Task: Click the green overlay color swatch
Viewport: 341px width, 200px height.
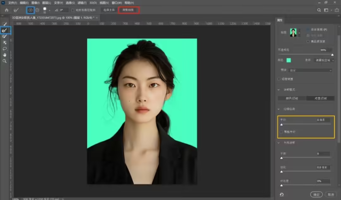Action: click(289, 60)
